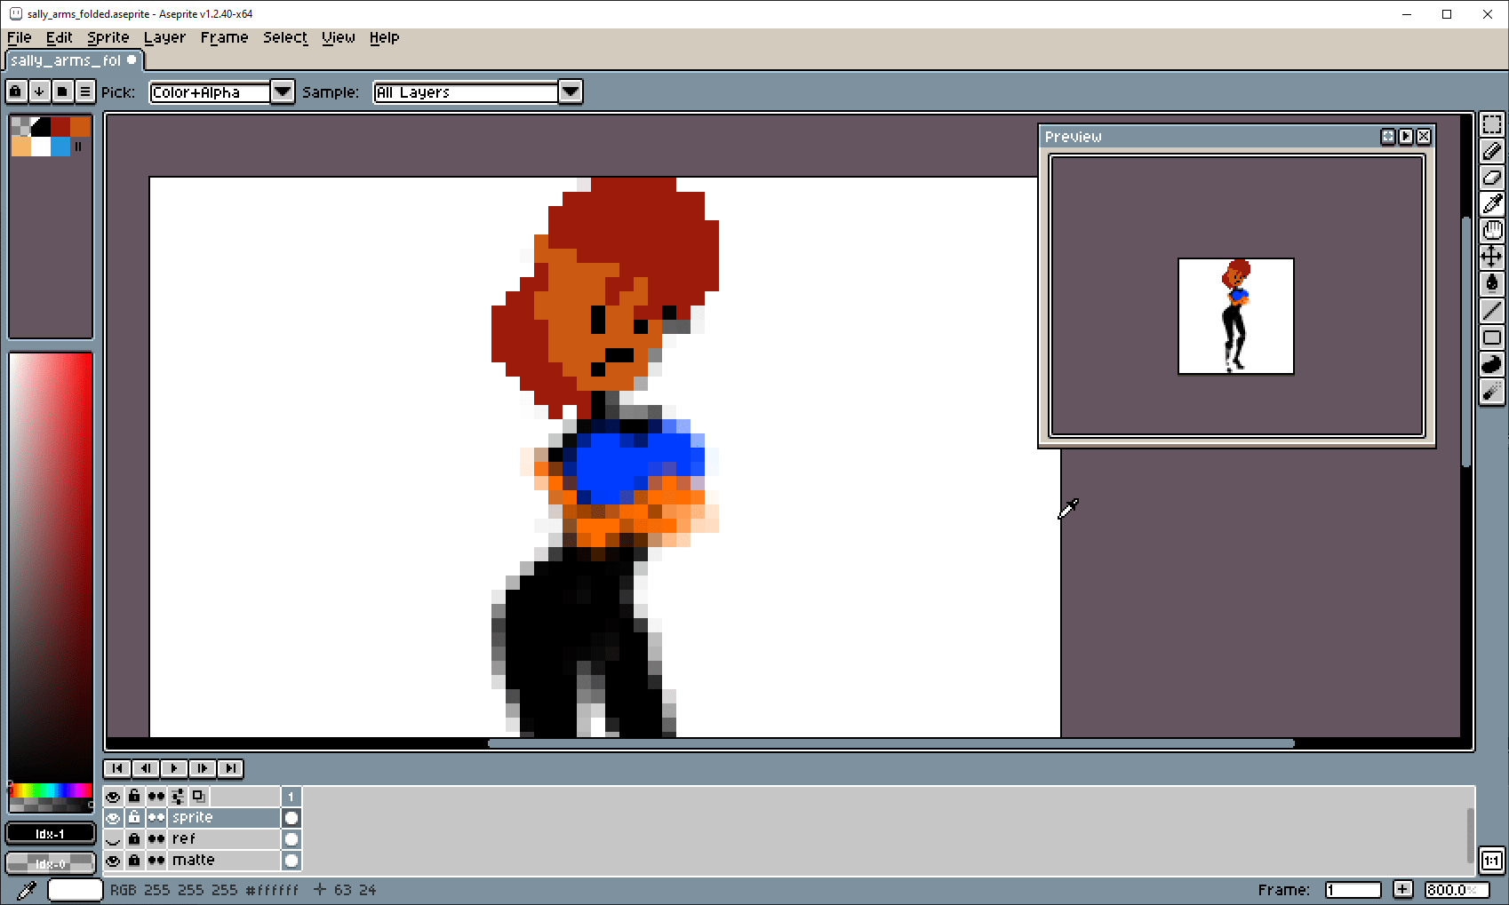Show the hidden ref layer
This screenshot has width=1509, height=905.
[x=113, y=839]
